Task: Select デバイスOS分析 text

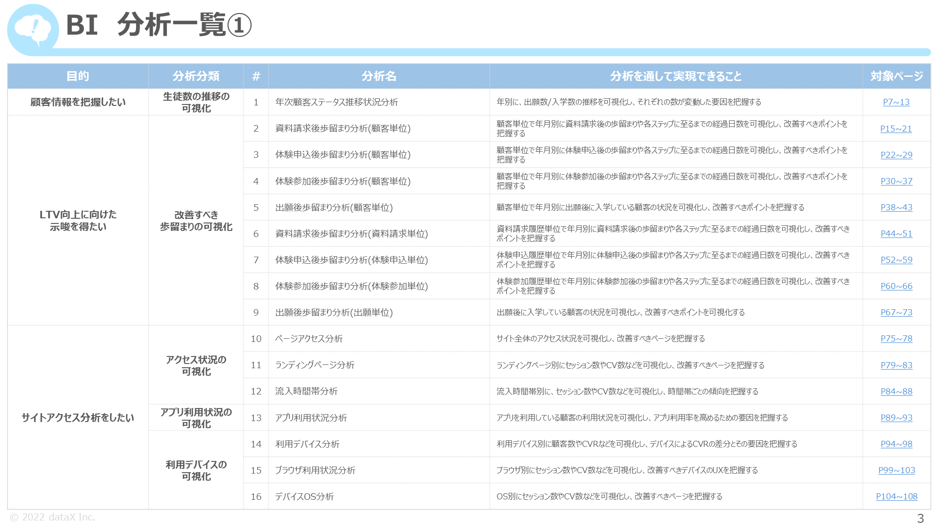Action: coord(304,496)
